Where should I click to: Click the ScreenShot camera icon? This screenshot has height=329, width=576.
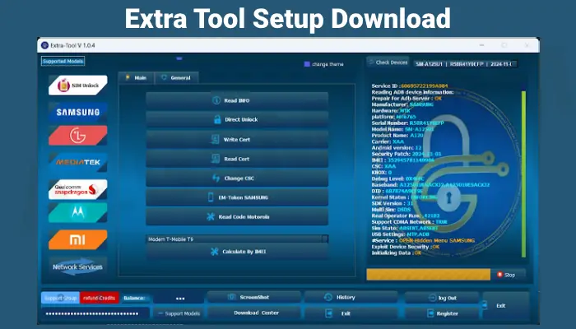click(231, 297)
